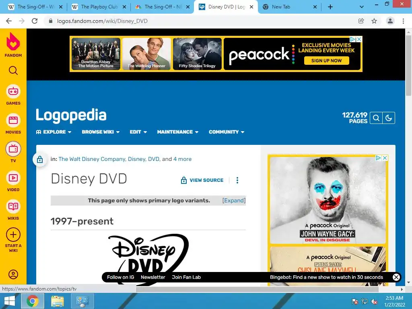Close the top Peacock banner ad

(x=359, y=39)
